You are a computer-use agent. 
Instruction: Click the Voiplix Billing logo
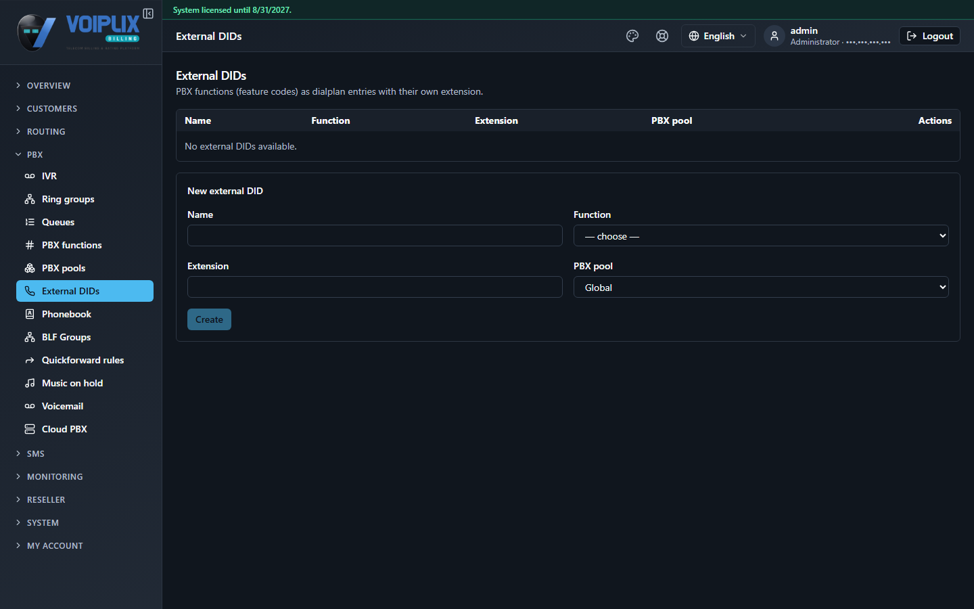click(78, 32)
